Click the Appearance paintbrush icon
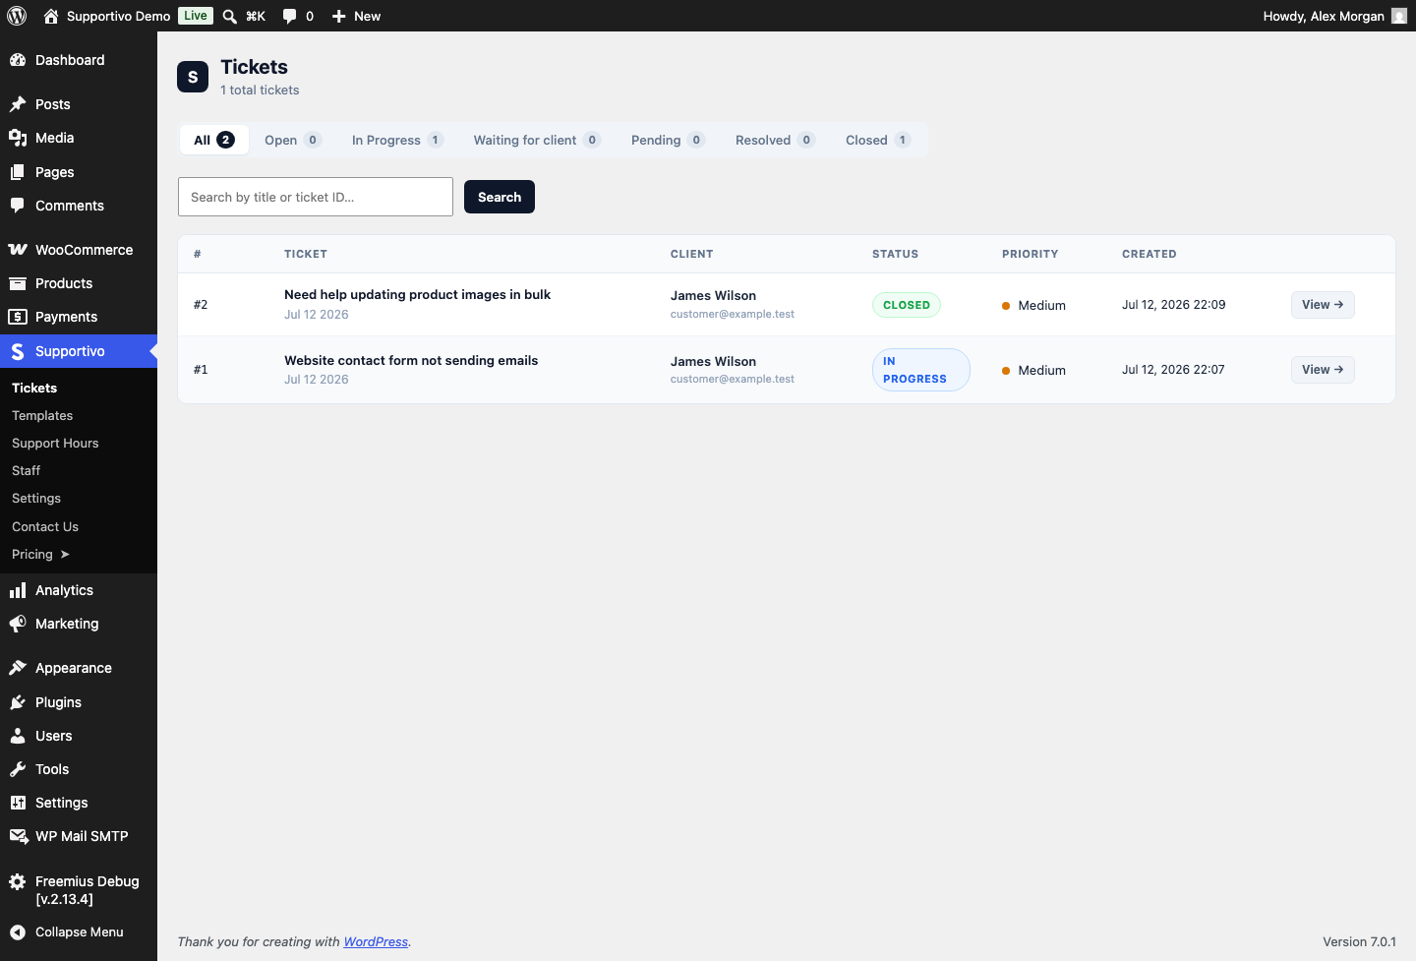The image size is (1416, 961). point(18,668)
